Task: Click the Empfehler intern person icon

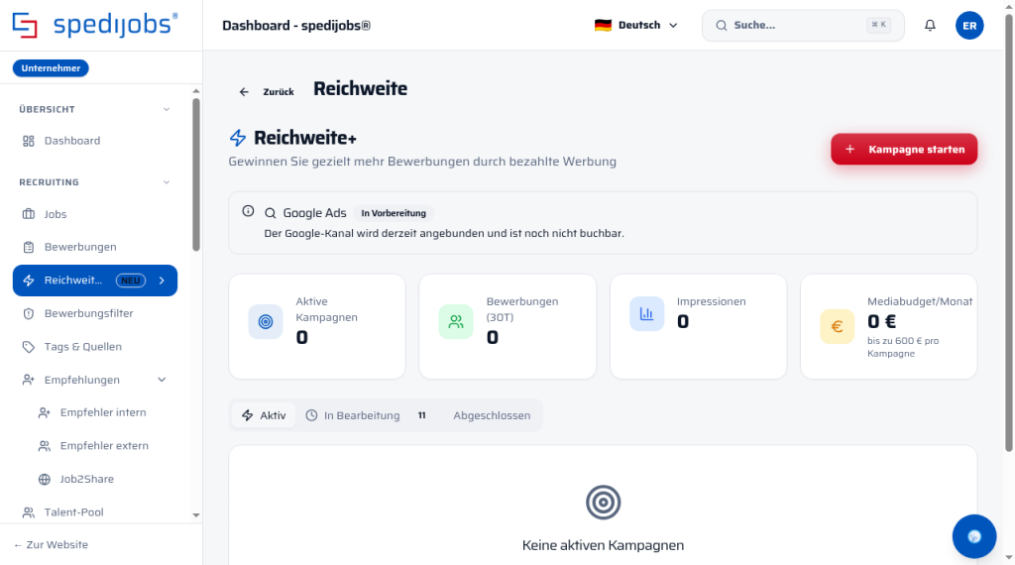Action: 44,413
